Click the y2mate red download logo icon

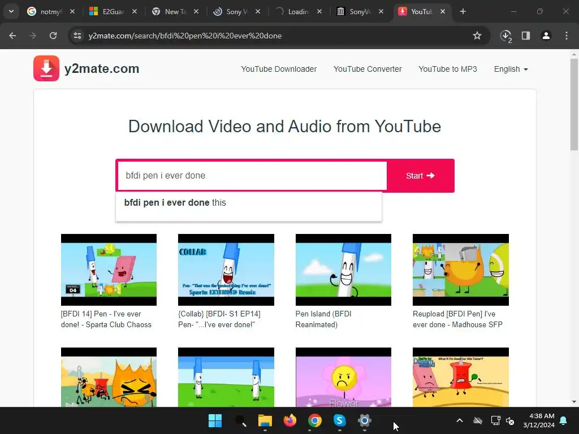46,68
